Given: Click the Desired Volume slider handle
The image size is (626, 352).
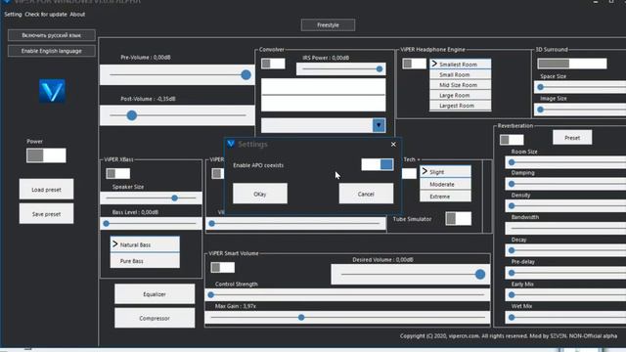Looking at the screenshot, I should pos(480,274).
